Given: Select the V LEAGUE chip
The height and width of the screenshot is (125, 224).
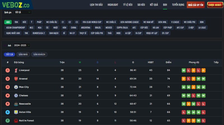Looking at the screenshot, I should [x=175, y=22].
